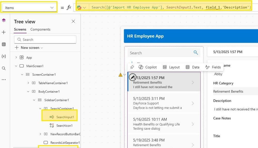Expand the App node
258x148 pixels.
pos(16,57)
